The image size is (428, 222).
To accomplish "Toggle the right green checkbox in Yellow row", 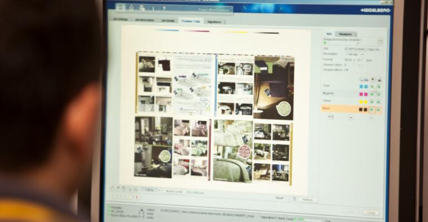I will [379, 102].
